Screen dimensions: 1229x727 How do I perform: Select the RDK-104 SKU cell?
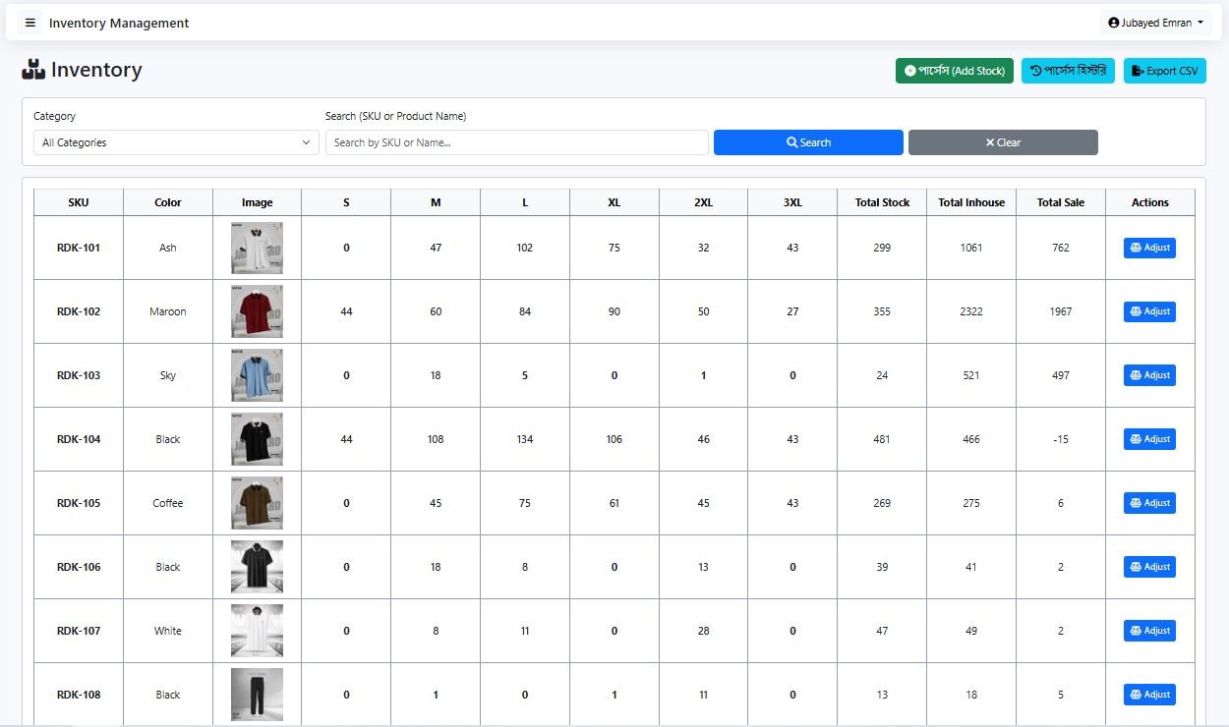coord(79,439)
